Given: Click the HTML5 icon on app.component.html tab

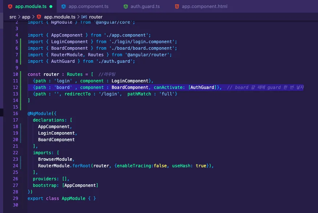Looking at the screenshot, I should (177, 7).
